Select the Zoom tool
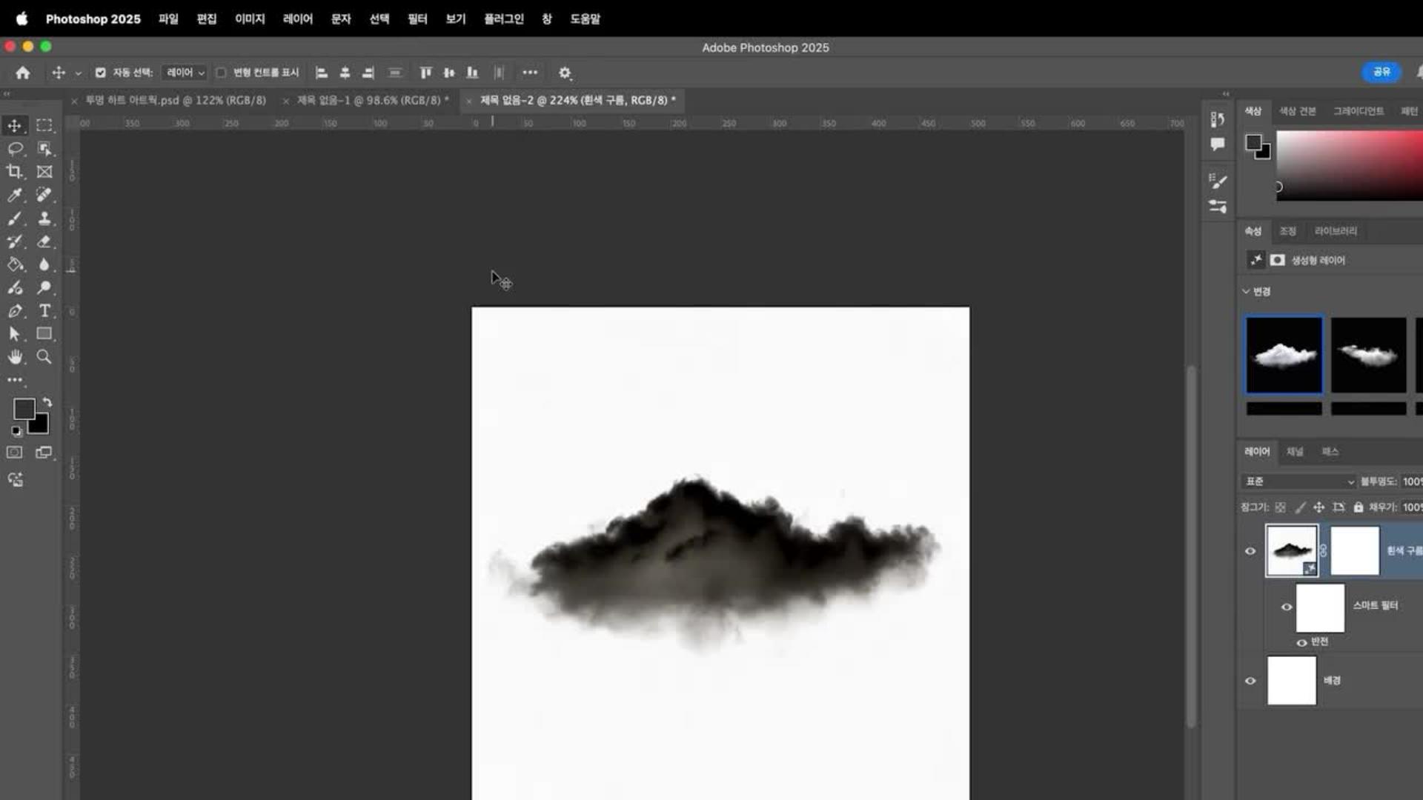This screenshot has width=1423, height=800. (44, 357)
